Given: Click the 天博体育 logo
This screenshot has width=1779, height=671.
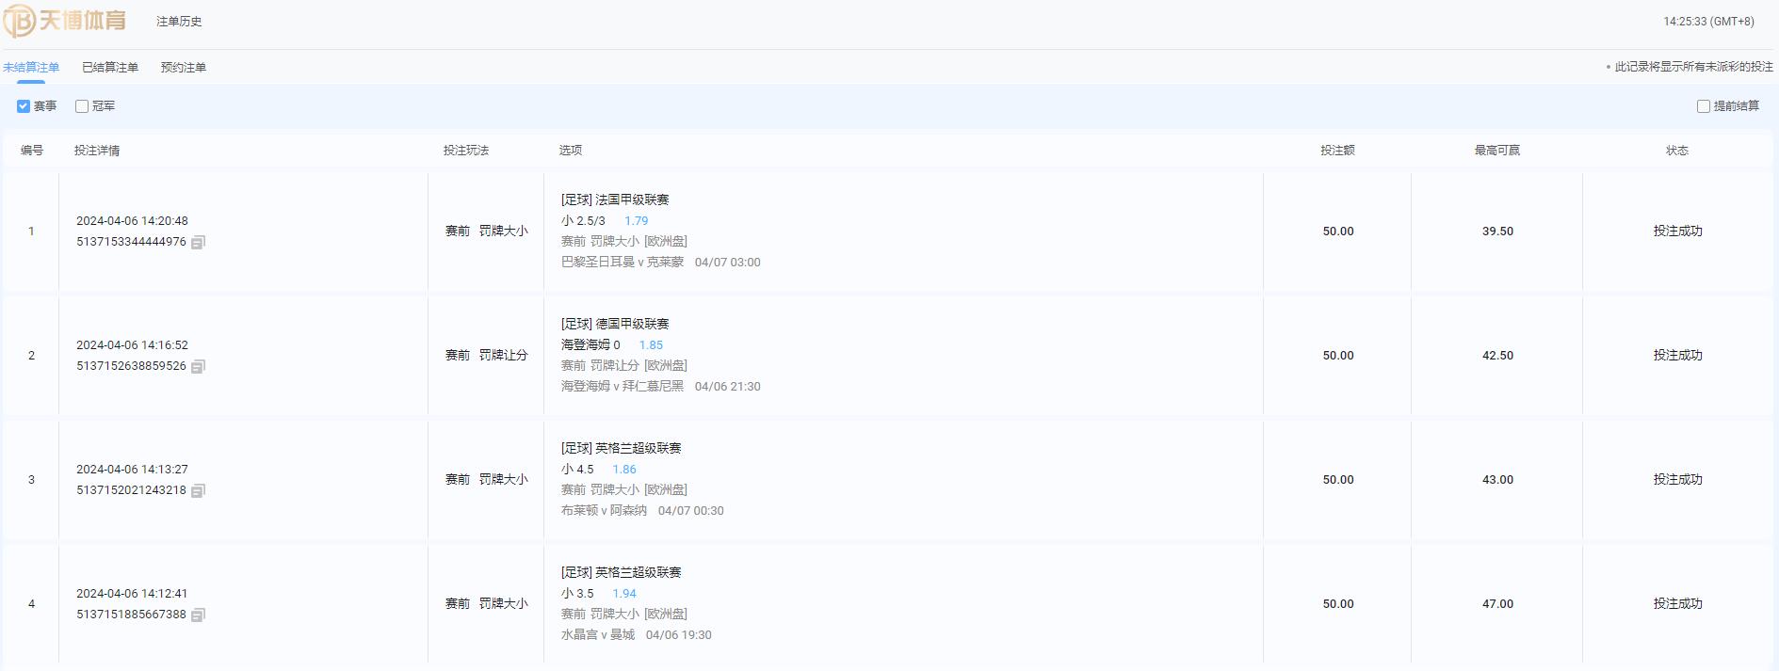Looking at the screenshot, I should click(x=65, y=21).
